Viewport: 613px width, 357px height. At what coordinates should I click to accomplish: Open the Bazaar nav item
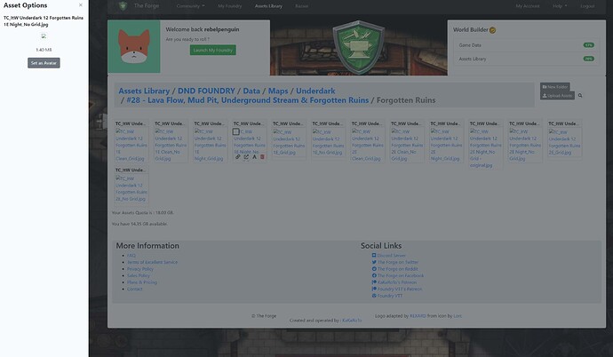301,6
